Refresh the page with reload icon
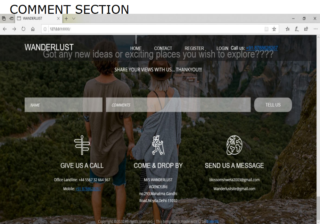The width and height of the screenshot is (320, 224). coord(23,29)
